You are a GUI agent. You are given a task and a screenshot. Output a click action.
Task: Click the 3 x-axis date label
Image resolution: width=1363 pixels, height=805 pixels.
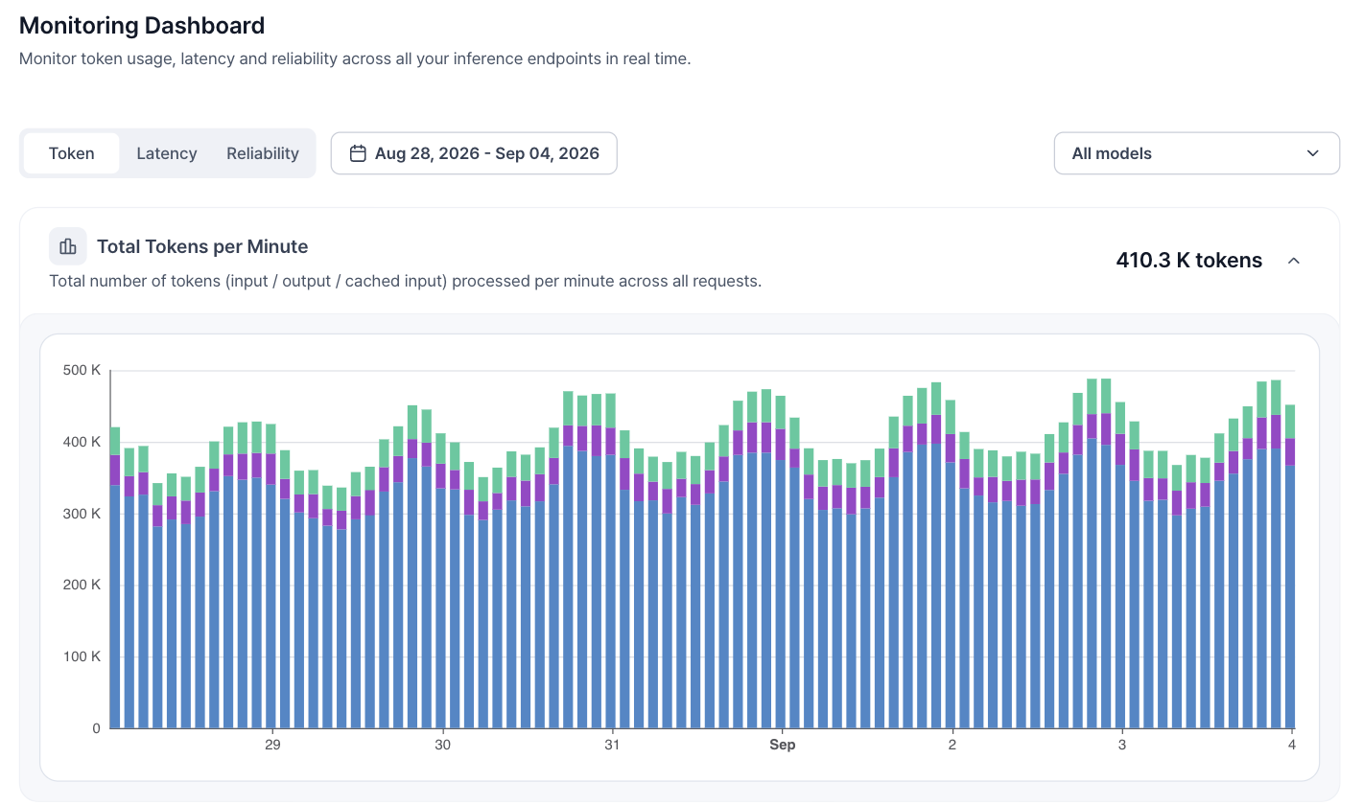(x=1121, y=745)
